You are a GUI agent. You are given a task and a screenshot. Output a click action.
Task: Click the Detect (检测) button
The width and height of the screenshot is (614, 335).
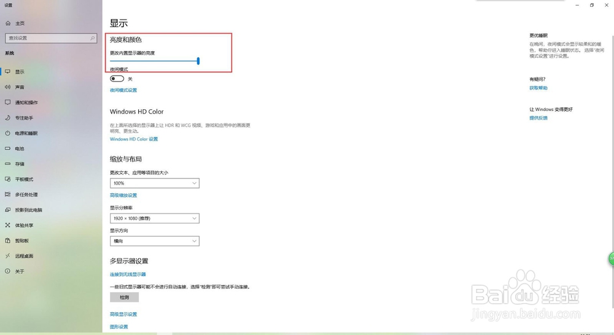coord(124,298)
